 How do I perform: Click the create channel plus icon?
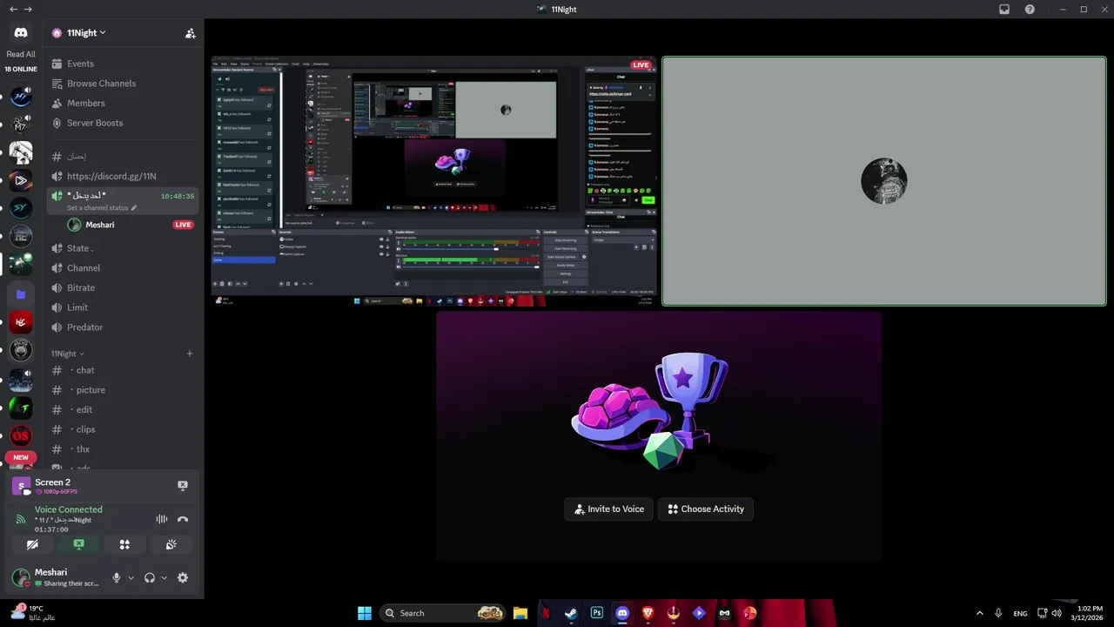(x=190, y=354)
